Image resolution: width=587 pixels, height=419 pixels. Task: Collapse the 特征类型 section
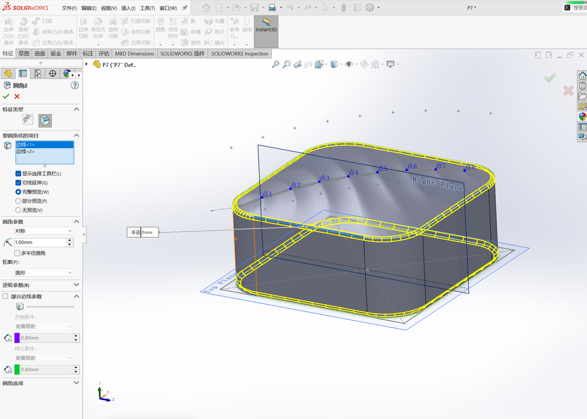[x=76, y=109]
